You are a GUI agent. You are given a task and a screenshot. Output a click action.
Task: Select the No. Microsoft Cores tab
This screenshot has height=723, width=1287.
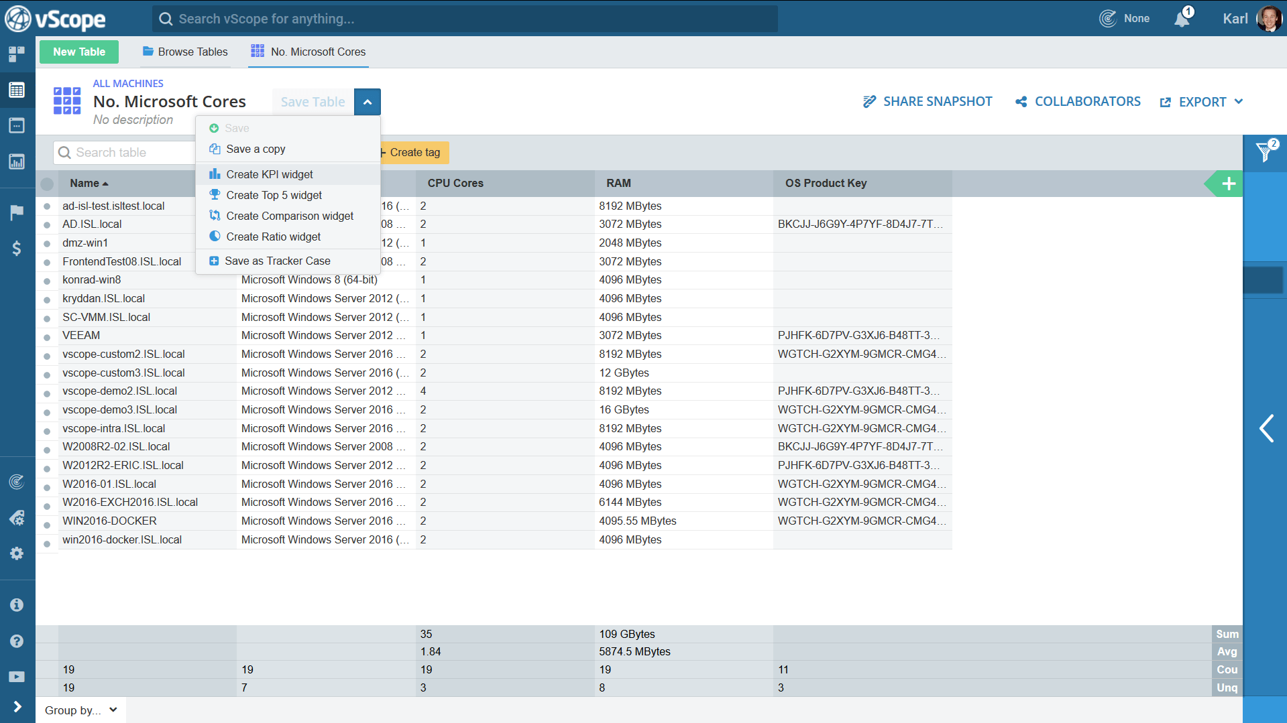309,52
